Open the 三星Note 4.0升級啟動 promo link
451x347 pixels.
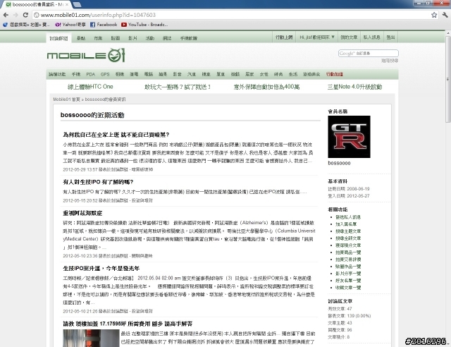tap(355, 87)
